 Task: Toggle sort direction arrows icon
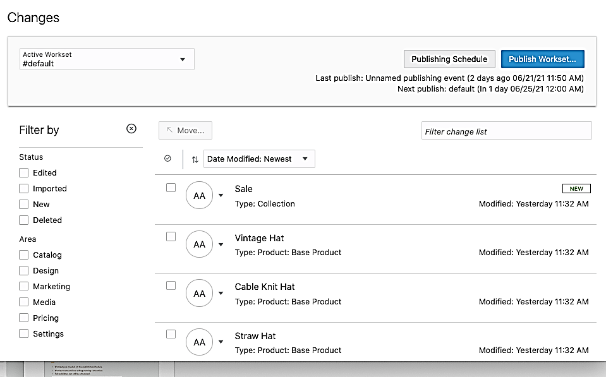point(195,159)
